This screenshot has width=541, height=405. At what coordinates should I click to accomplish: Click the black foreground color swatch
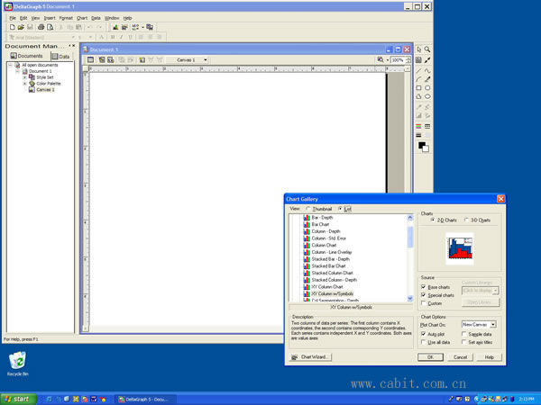tap(422, 145)
